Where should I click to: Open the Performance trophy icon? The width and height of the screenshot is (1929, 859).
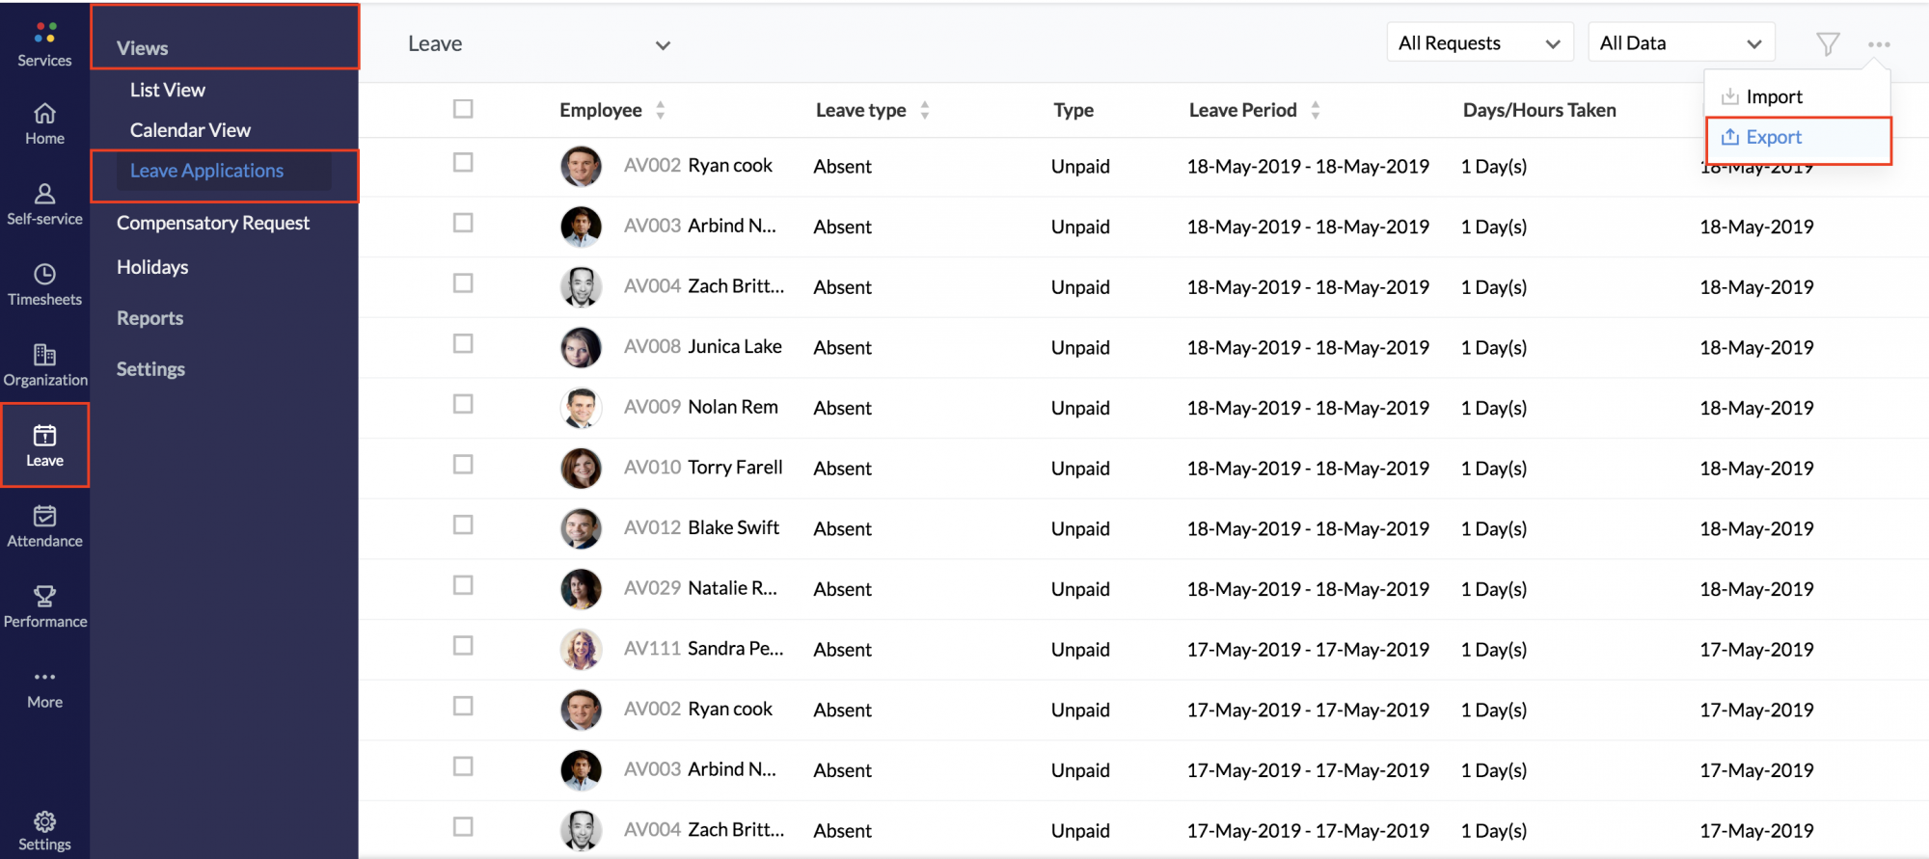click(44, 597)
